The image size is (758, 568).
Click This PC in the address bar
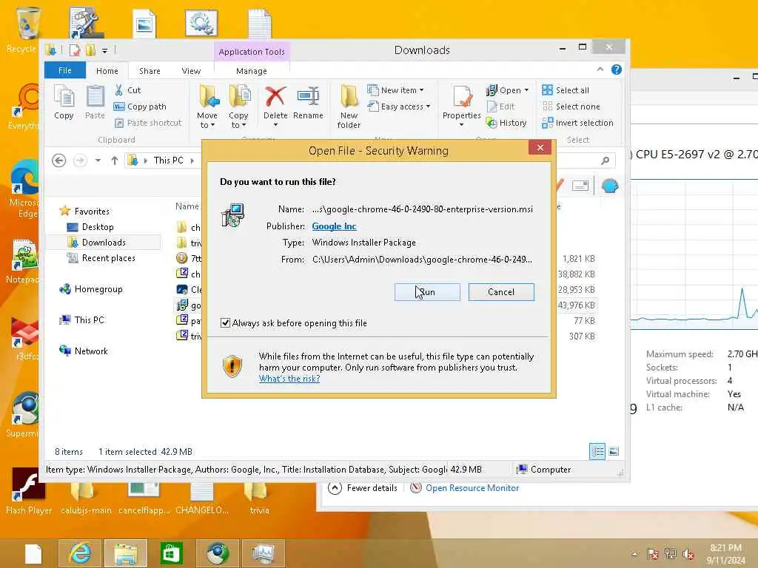click(168, 160)
